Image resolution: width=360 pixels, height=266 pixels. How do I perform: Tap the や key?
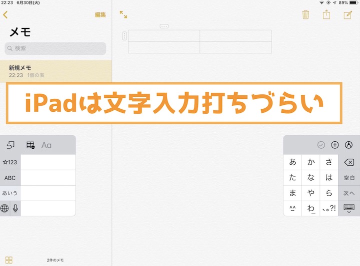[x=310, y=193]
